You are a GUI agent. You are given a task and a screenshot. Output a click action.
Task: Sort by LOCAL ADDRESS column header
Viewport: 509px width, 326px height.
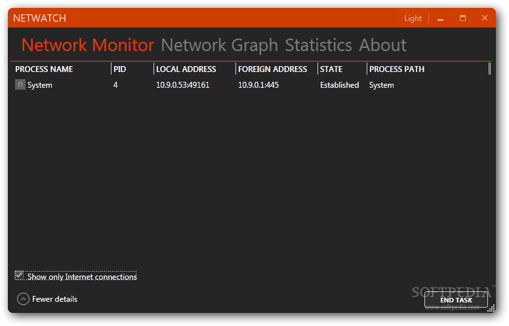coord(186,69)
